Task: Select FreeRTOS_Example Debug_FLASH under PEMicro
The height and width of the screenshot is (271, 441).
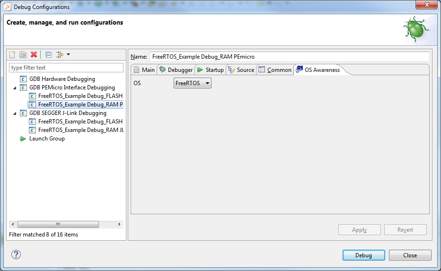Action: coord(80,96)
